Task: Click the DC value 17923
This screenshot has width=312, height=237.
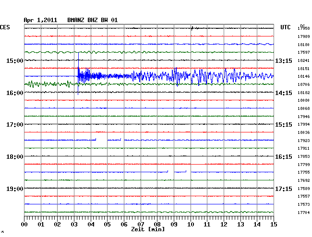Action: tap(304, 141)
